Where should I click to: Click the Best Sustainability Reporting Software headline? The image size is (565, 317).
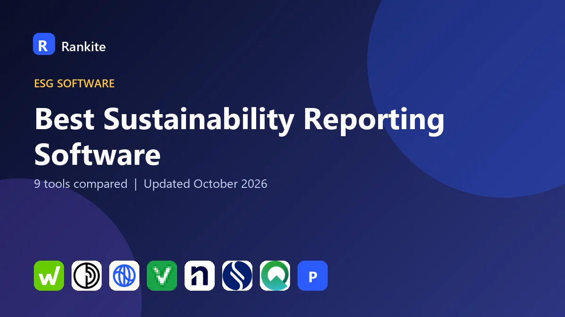pyautogui.click(x=239, y=136)
